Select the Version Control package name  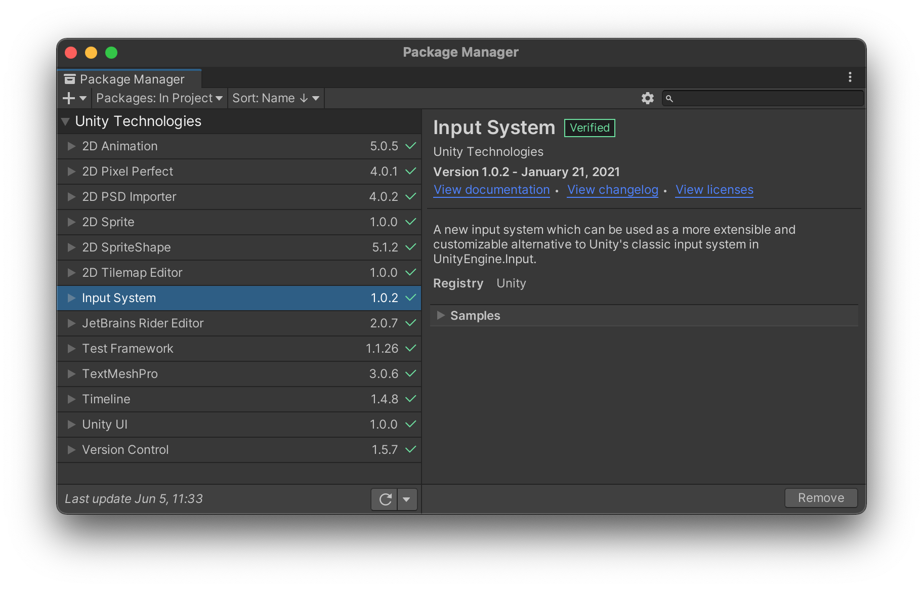[x=125, y=450]
